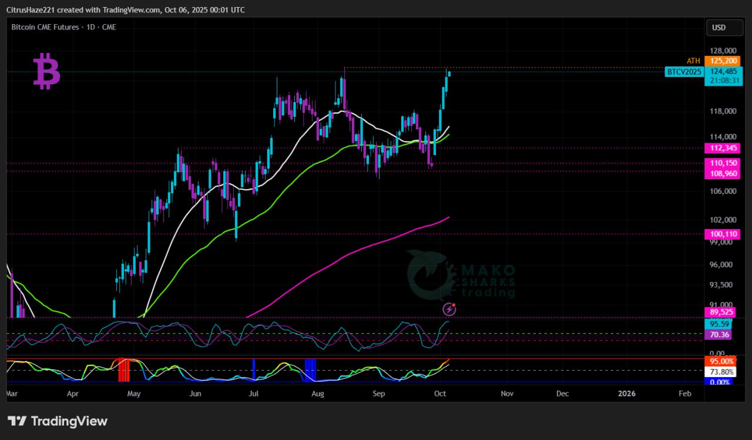The width and height of the screenshot is (752, 440).
Task: Click the Oct label on time axis
Action: point(440,393)
